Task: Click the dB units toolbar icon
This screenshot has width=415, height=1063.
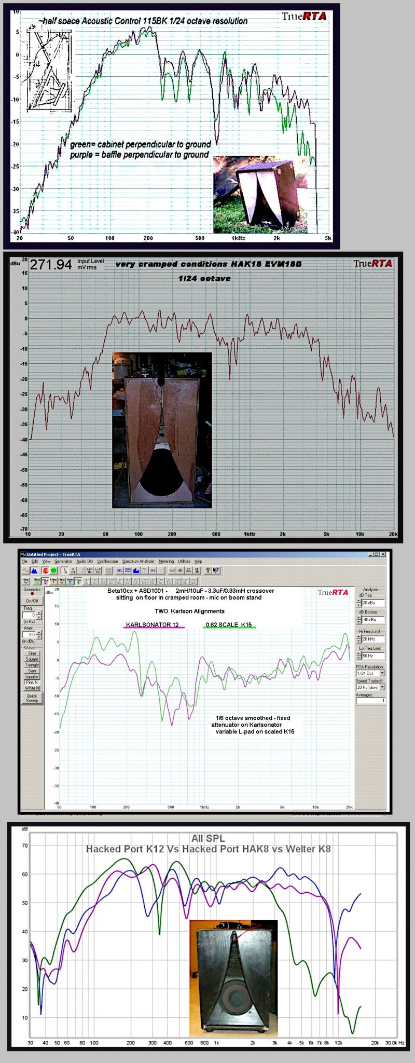Action: coord(181,570)
